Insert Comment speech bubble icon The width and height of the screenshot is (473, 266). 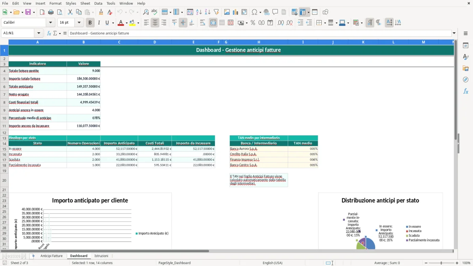tap(276, 12)
